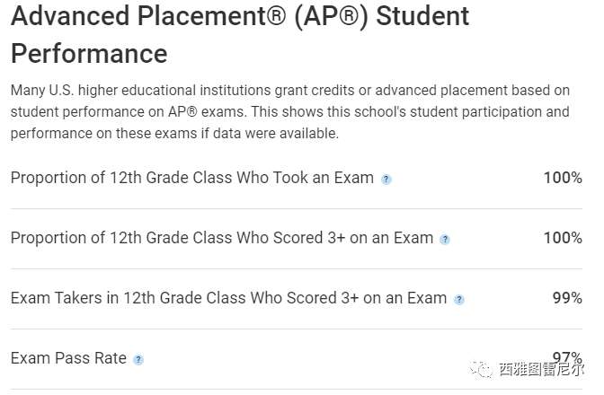Click help icon next to 'Exam Takers' row
The width and height of the screenshot is (604, 395).
coord(459,299)
